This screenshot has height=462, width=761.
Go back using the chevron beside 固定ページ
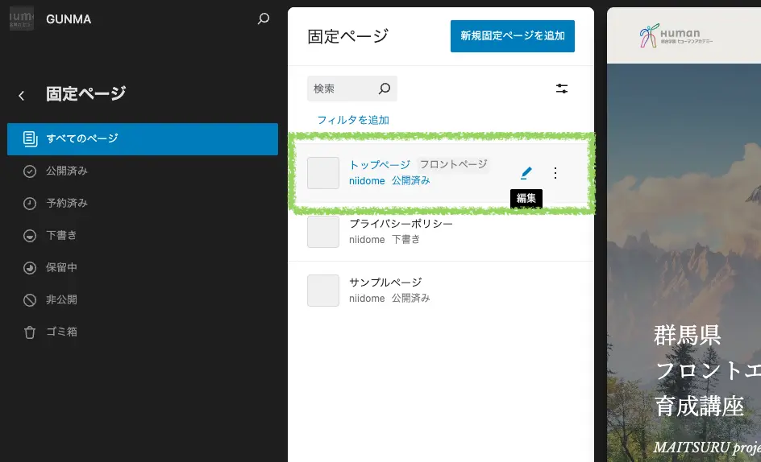point(22,96)
